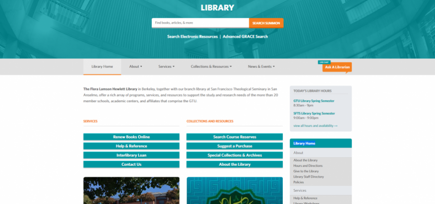Viewport: 435px width, 204px height.
Task: Click The Flora Lamson Hewlett Library text
Action: 110,89
